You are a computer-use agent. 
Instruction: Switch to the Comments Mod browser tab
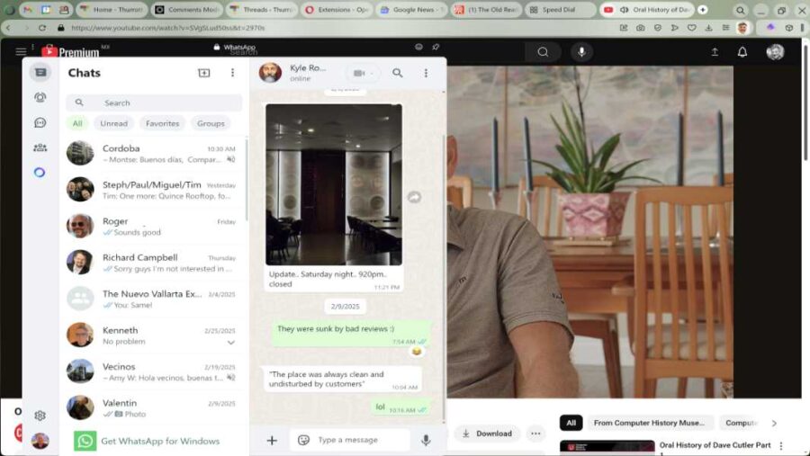click(x=186, y=10)
